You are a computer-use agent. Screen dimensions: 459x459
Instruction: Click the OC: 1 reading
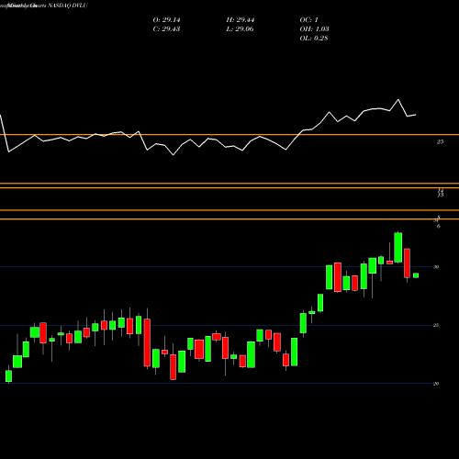coord(309,20)
